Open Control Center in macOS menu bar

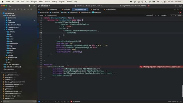click(x=165, y=2)
